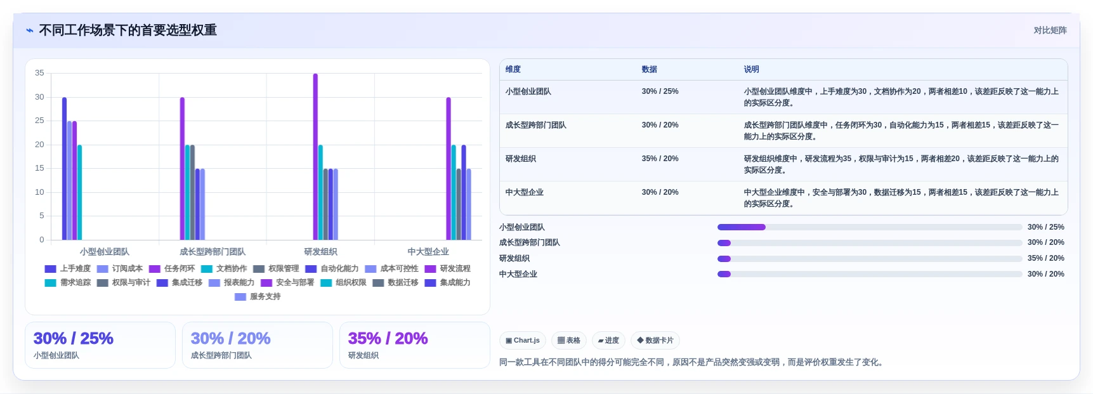The image size is (1093, 394).
Task: Click the card title 不同工作场景下的首要选型权重
Action: point(128,30)
